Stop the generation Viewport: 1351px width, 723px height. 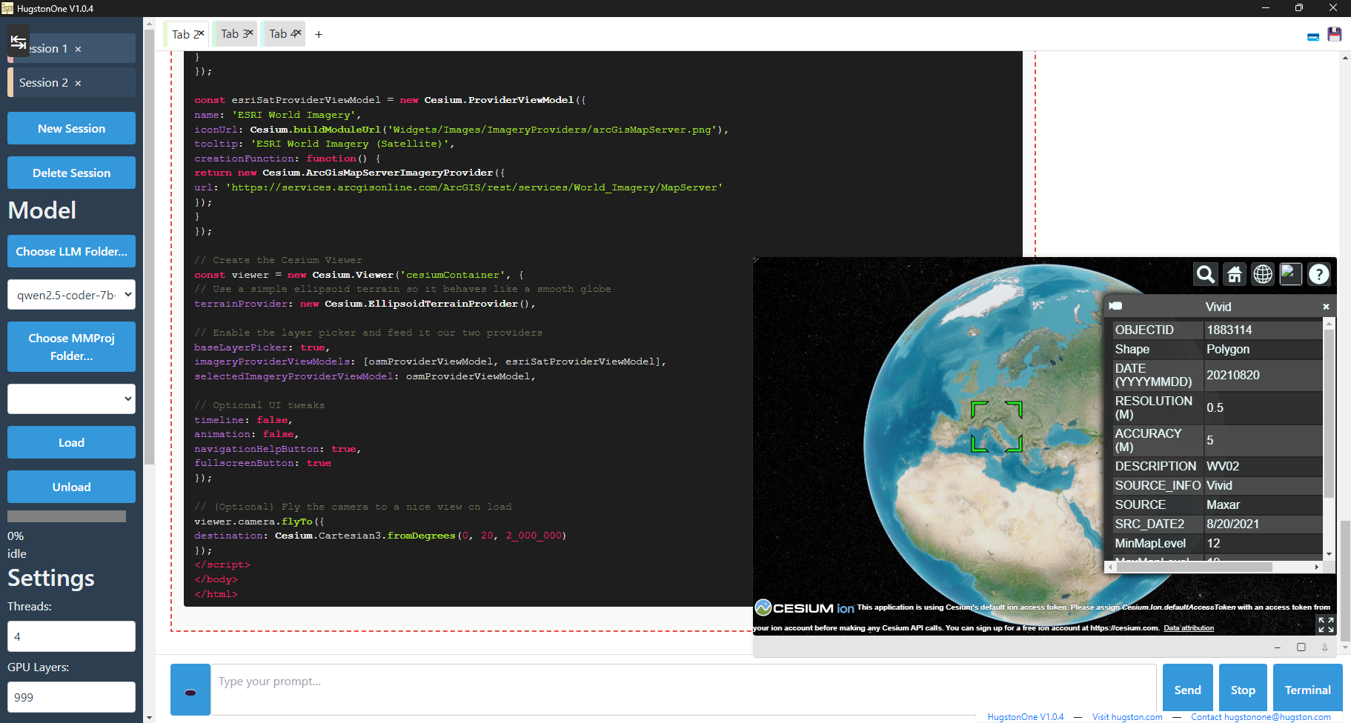click(x=1243, y=690)
